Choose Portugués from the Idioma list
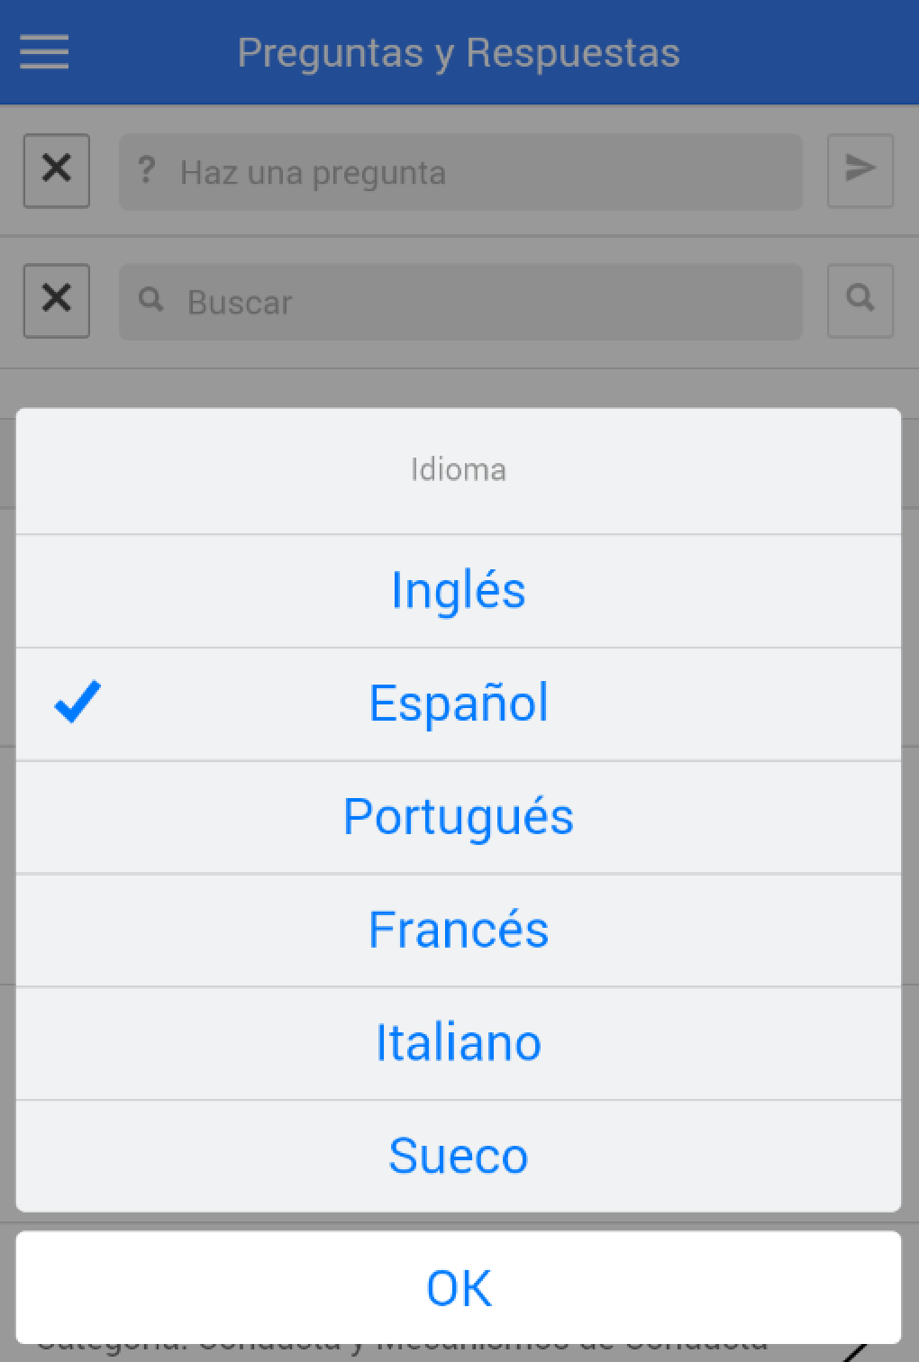 click(x=459, y=817)
